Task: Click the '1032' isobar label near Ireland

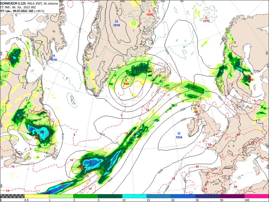Action: point(183,120)
